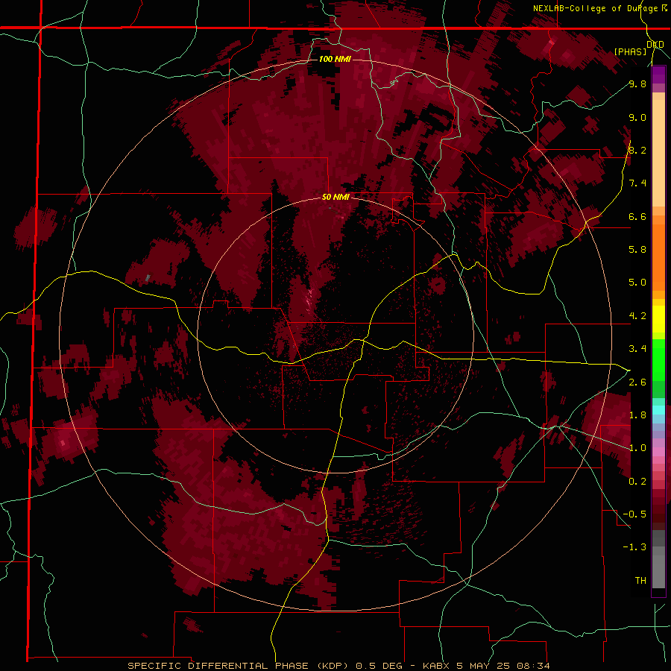Click the 100 NMI range ring label

click(x=335, y=59)
